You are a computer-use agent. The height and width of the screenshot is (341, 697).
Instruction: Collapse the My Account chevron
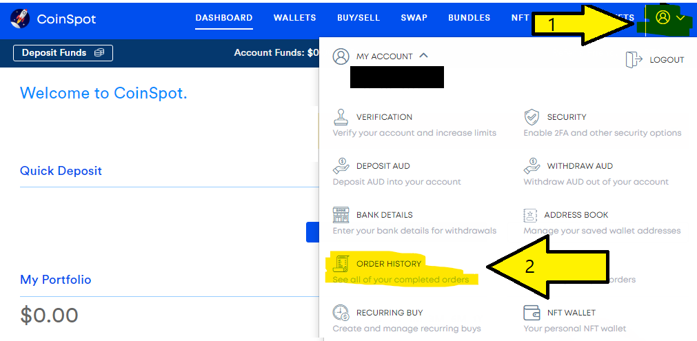[x=423, y=56]
